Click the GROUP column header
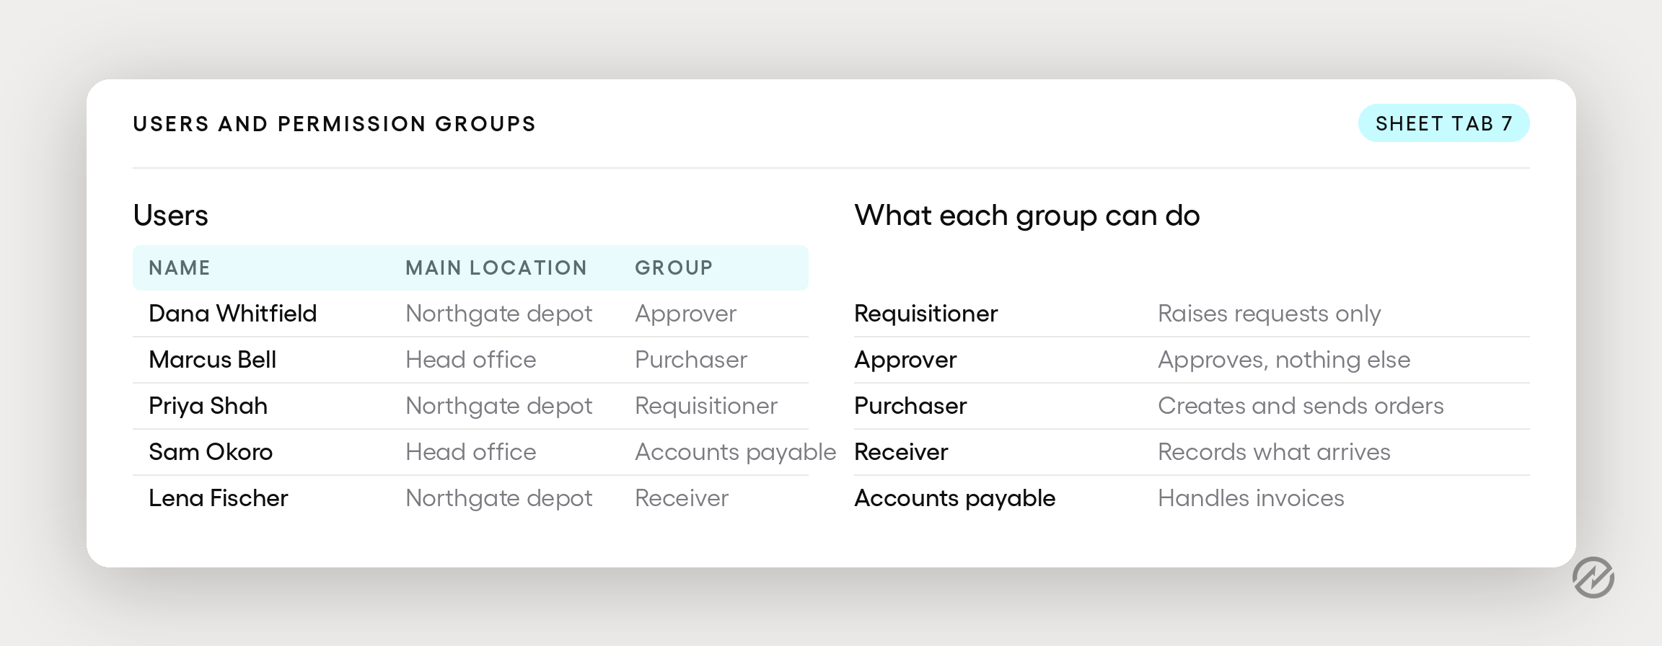Image resolution: width=1662 pixels, height=646 pixels. pos(674,268)
